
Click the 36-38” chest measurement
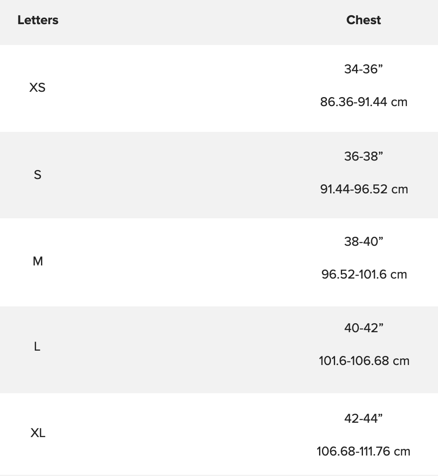(363, 156)
